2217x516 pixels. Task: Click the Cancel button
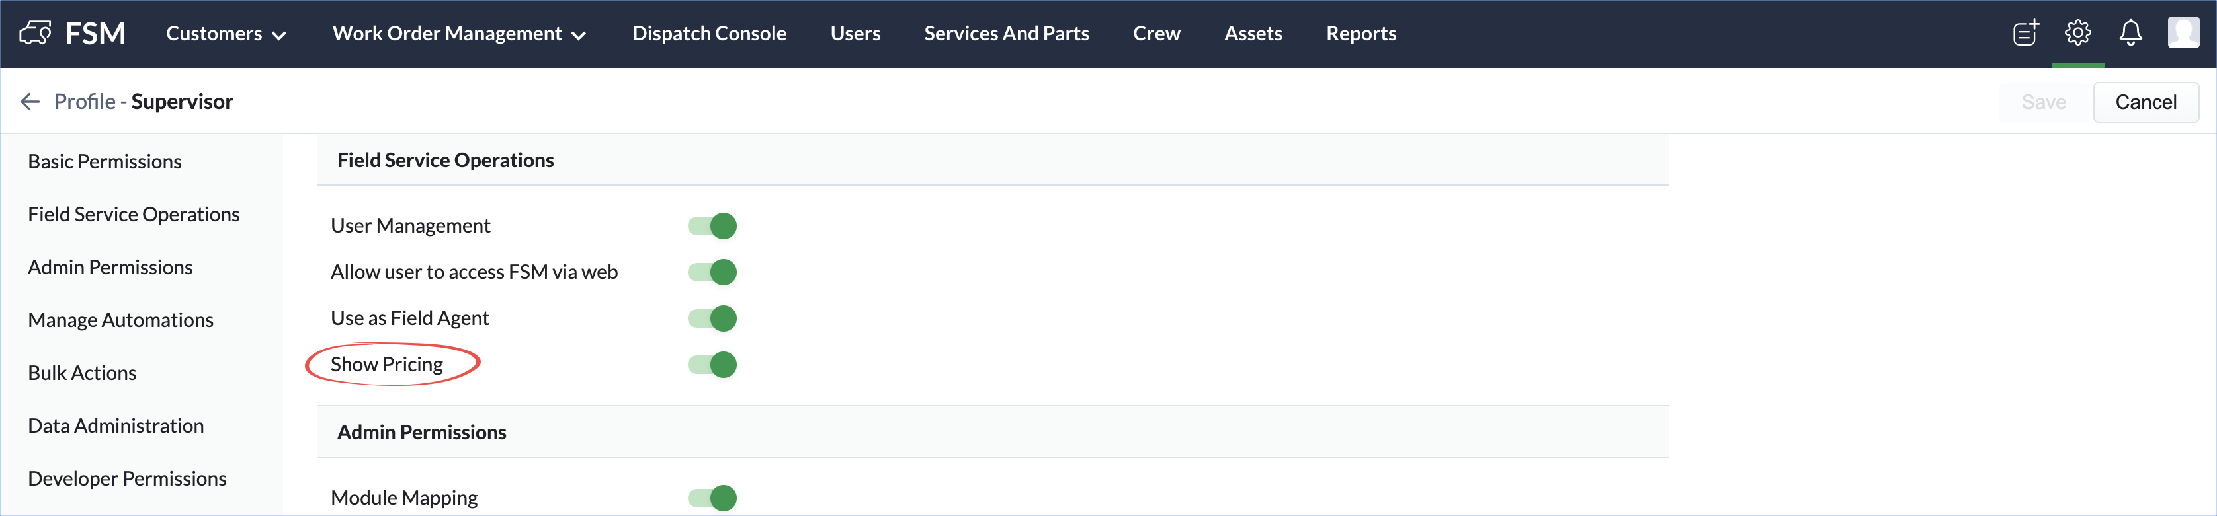(2146, 102)
